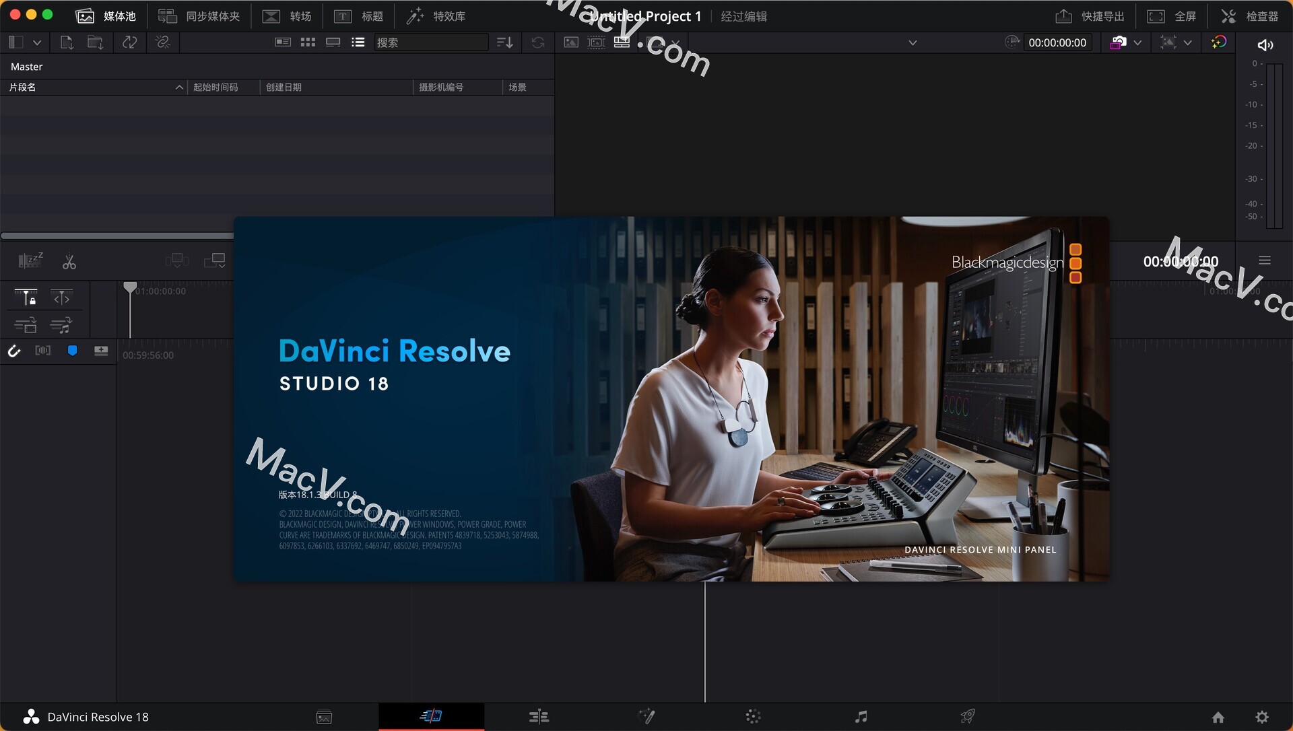Click the sync clips icon
Screen dimensions: 1293x731
(x=130, y=42)
